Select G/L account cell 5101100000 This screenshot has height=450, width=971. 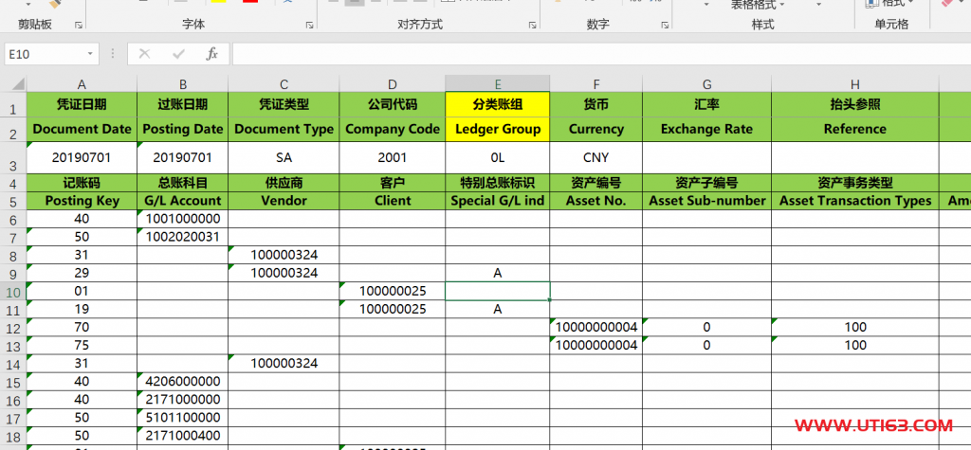(x=183, y=417)
